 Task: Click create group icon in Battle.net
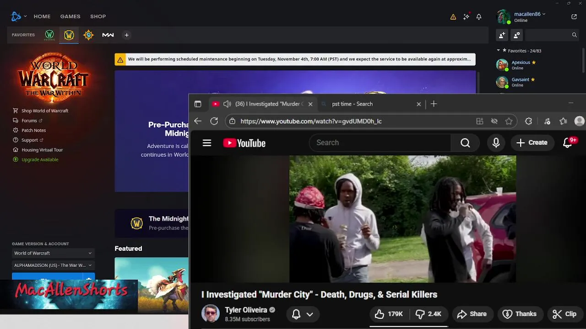coord(517,35)
